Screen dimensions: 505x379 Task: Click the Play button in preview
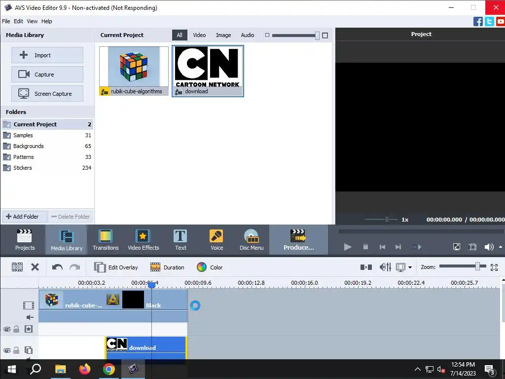click(348, 247)
